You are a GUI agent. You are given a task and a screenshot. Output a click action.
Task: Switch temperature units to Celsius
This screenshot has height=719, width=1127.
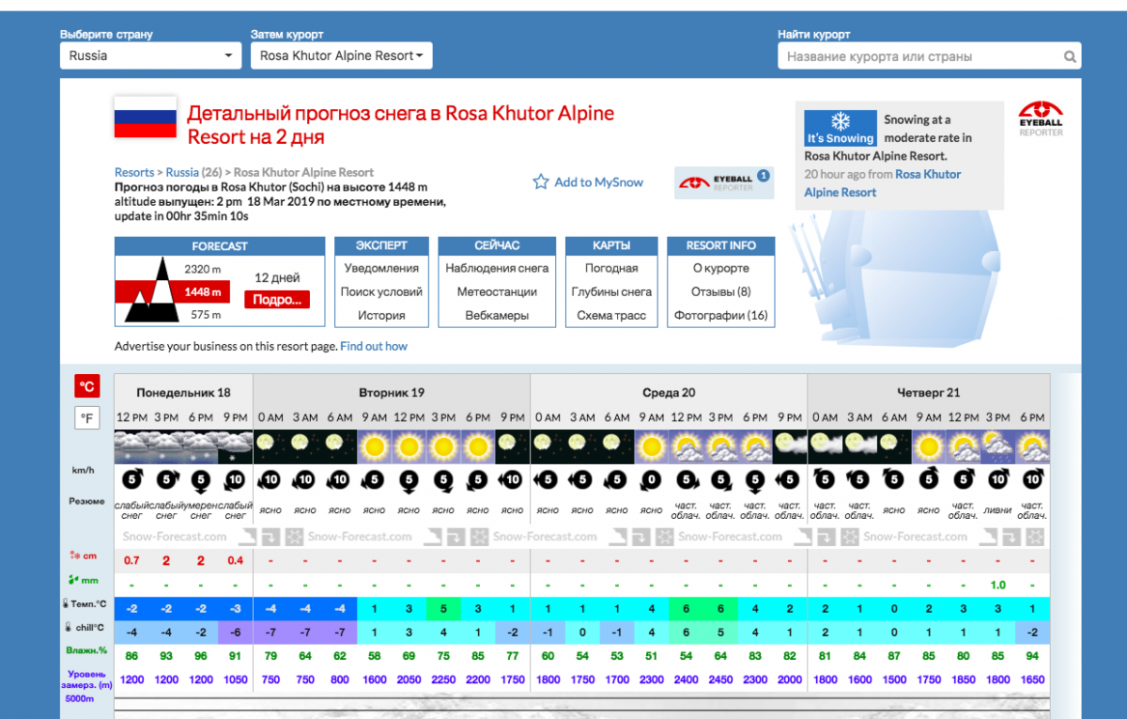pos(87,386)
